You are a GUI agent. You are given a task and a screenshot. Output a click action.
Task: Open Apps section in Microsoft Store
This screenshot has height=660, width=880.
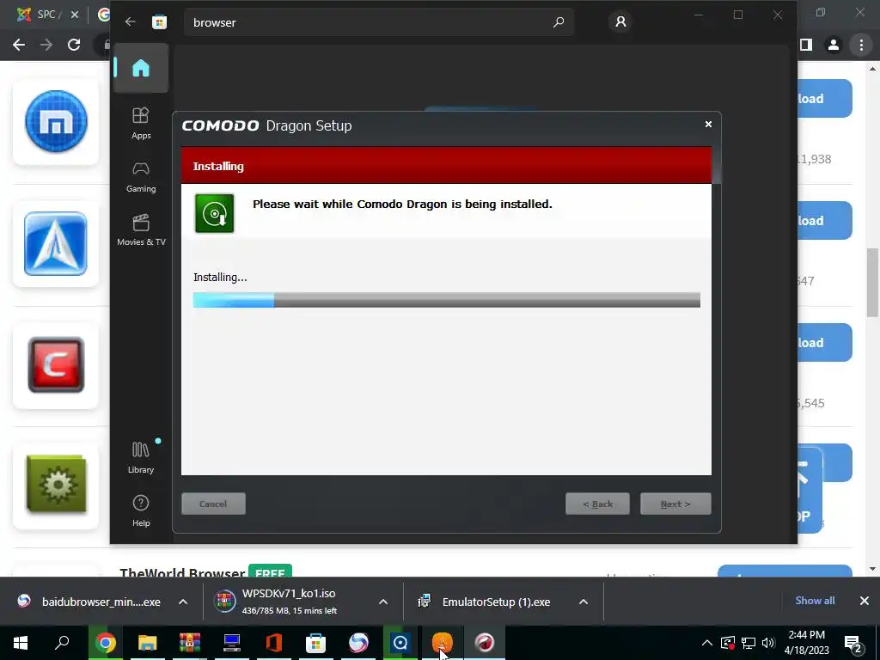point(141,123)
